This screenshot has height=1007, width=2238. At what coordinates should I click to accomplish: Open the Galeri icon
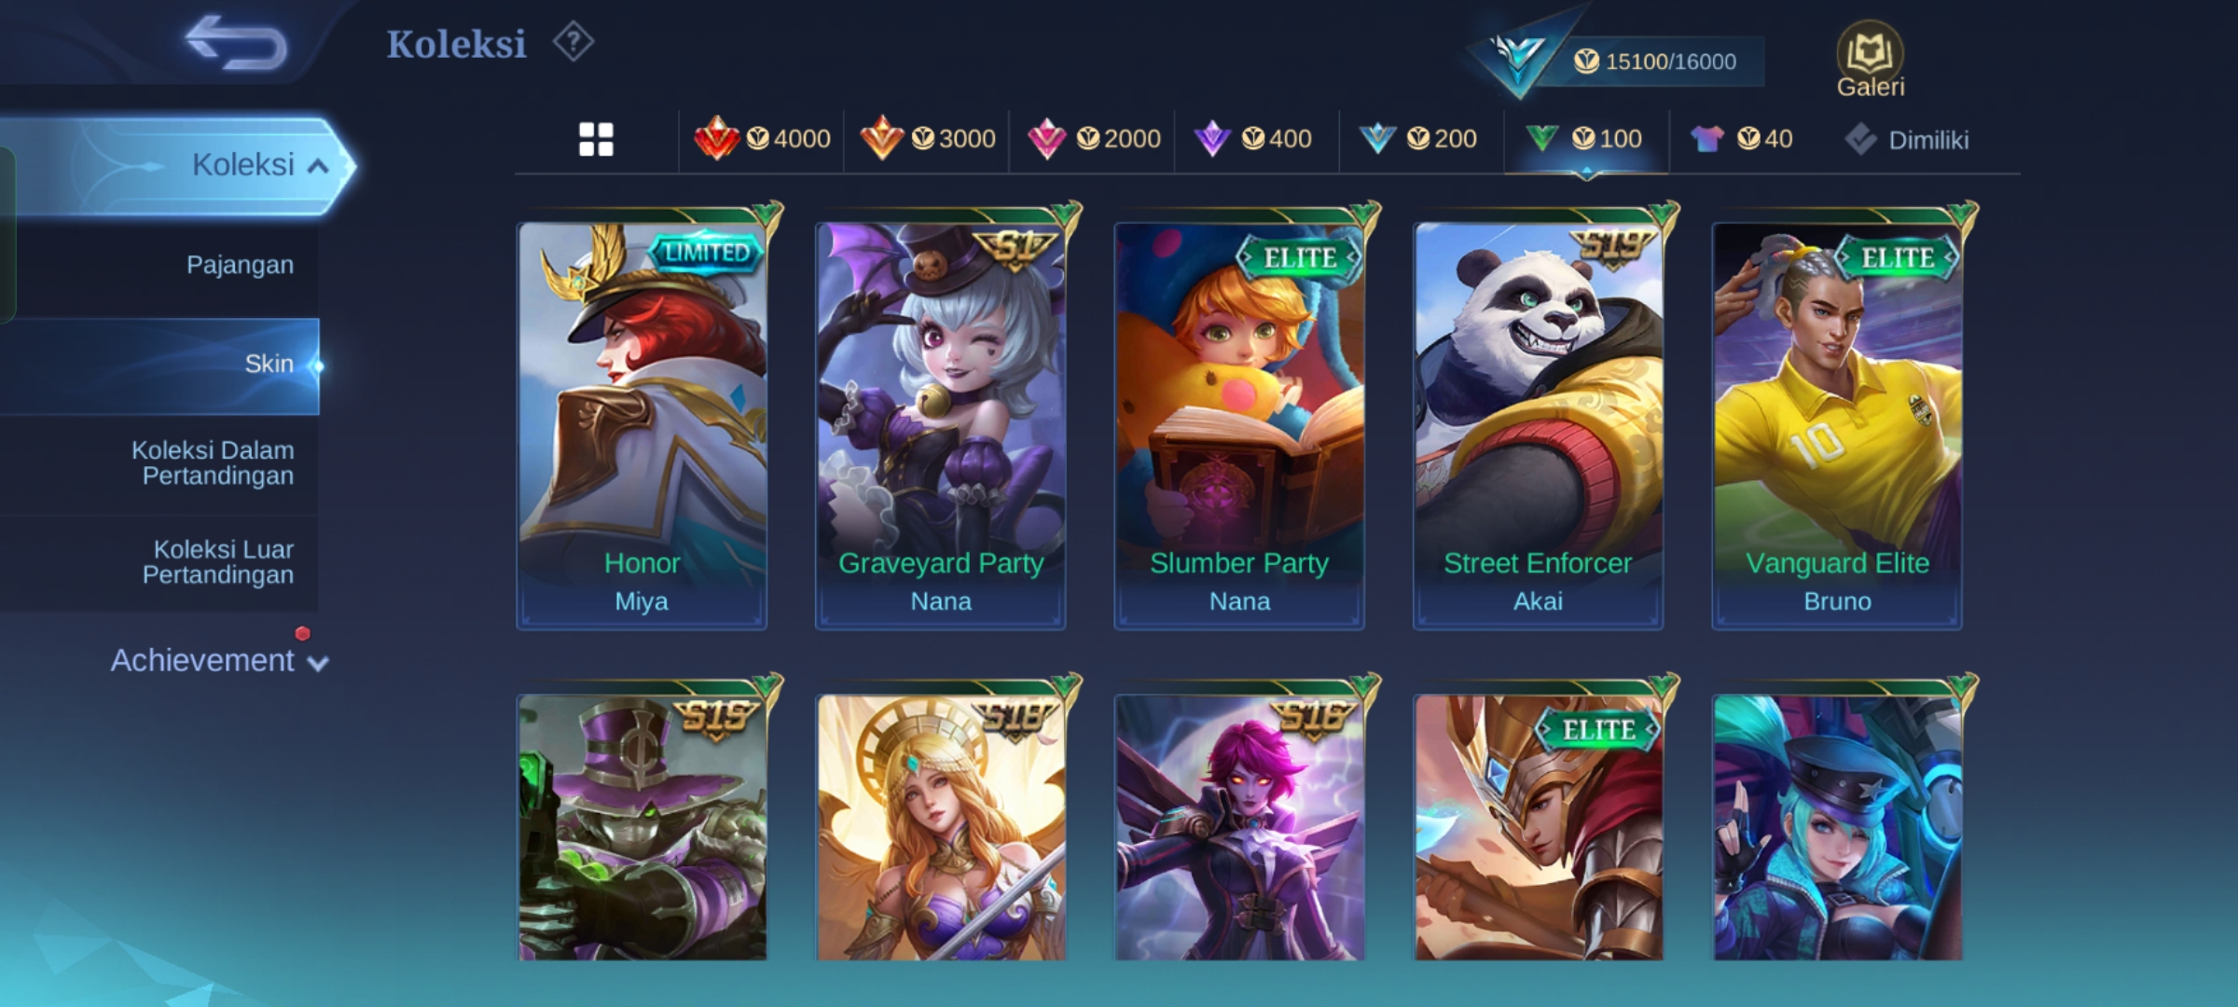pyautogui.click(x=1870, y=60)
